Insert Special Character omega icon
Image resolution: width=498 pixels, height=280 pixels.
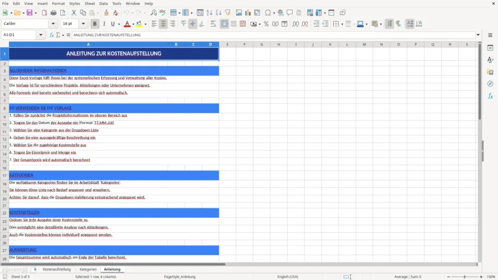tap(268, 13)
